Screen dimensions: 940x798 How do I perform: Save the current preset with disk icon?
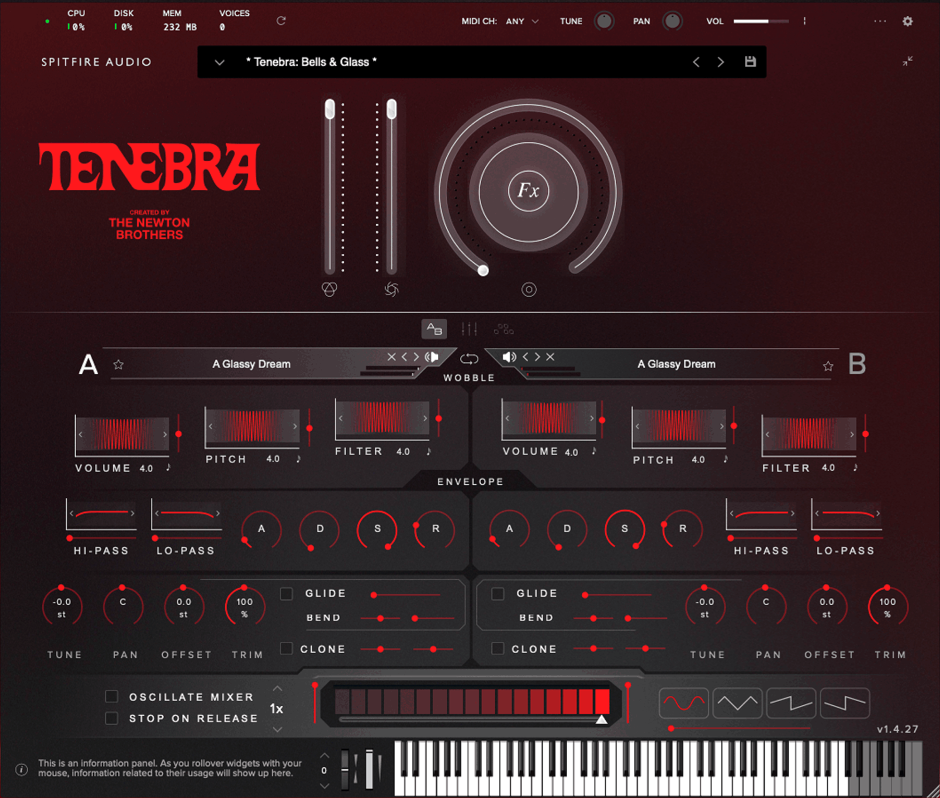tap(750, 62)
